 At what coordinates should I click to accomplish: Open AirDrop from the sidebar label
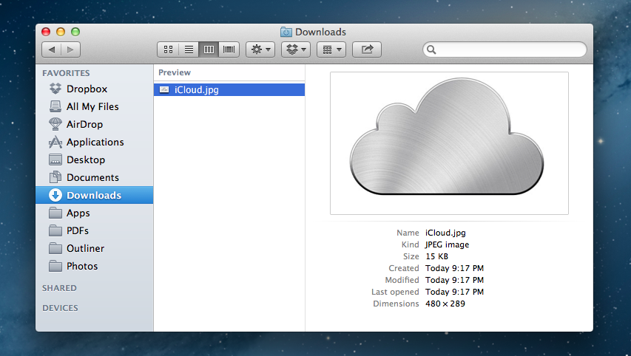[x=84, y=125]
